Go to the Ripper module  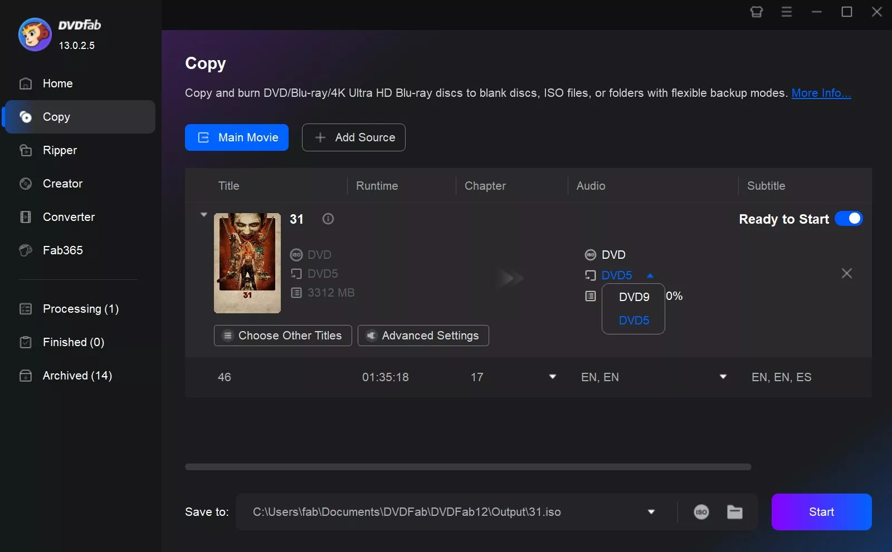click(x=60, y=150)
